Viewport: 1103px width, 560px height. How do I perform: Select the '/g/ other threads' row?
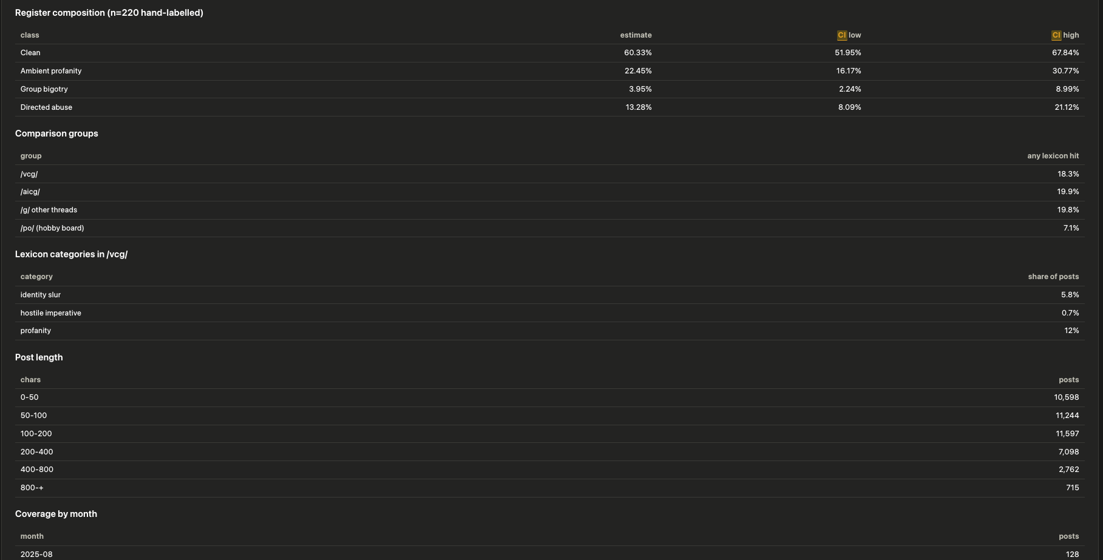click(x=549, y=210)
